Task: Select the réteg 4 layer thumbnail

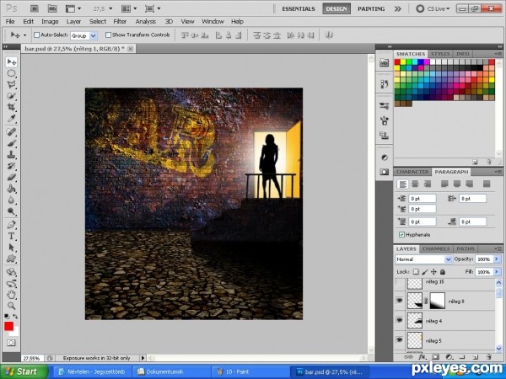Action: [x=414, y=321]
